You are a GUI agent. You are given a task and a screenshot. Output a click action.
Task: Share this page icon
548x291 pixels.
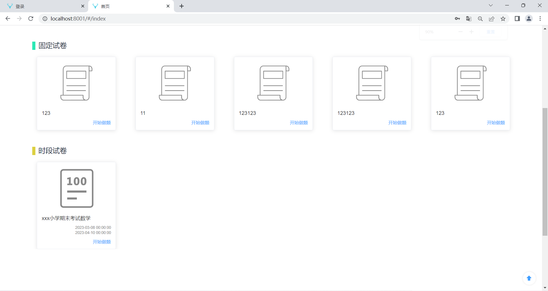click(x=491, y=19)
